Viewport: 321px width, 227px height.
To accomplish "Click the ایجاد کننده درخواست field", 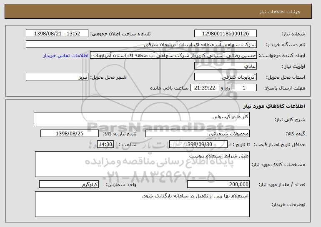I will [173, 55].
